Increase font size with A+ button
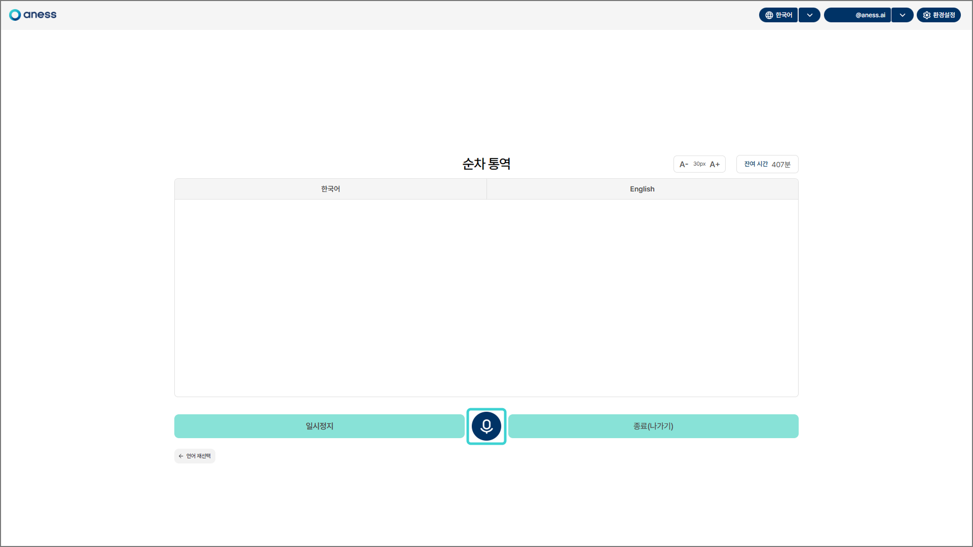This screenshot has height=547, width=973. click(715, 164)
